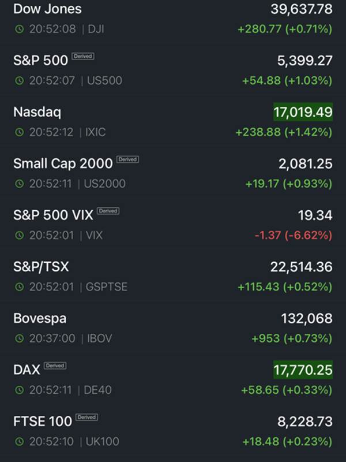The width and height of the screenshot is (346, 462).
Task: Open the Bovespa index name
Action: [40, 319]
